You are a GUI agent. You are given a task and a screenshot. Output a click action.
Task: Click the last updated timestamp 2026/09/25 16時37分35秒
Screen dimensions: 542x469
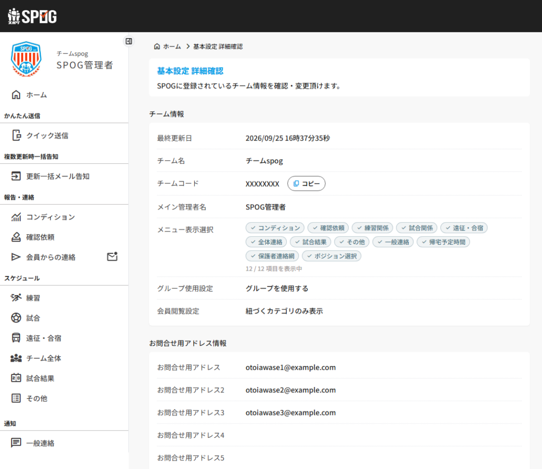pos(287,138)
